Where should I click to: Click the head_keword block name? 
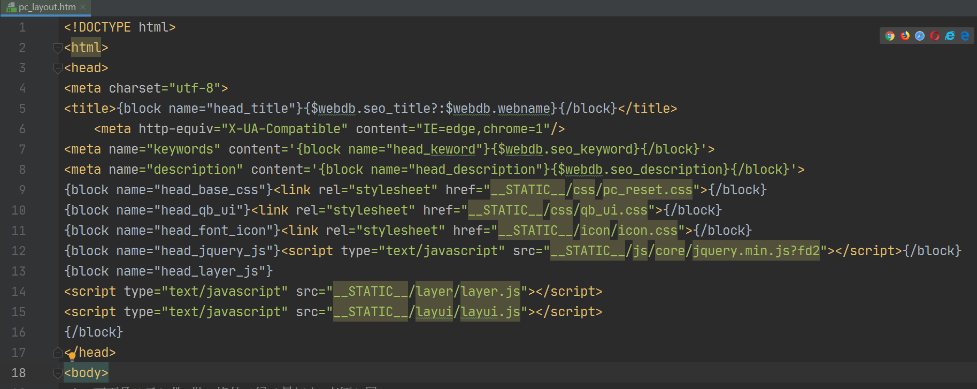[434, 149]
